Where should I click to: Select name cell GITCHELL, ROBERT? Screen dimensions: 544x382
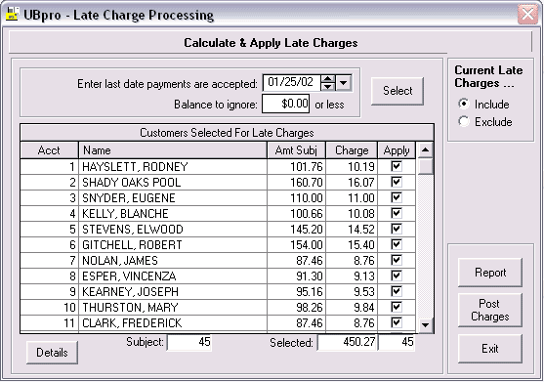point(173,244)
